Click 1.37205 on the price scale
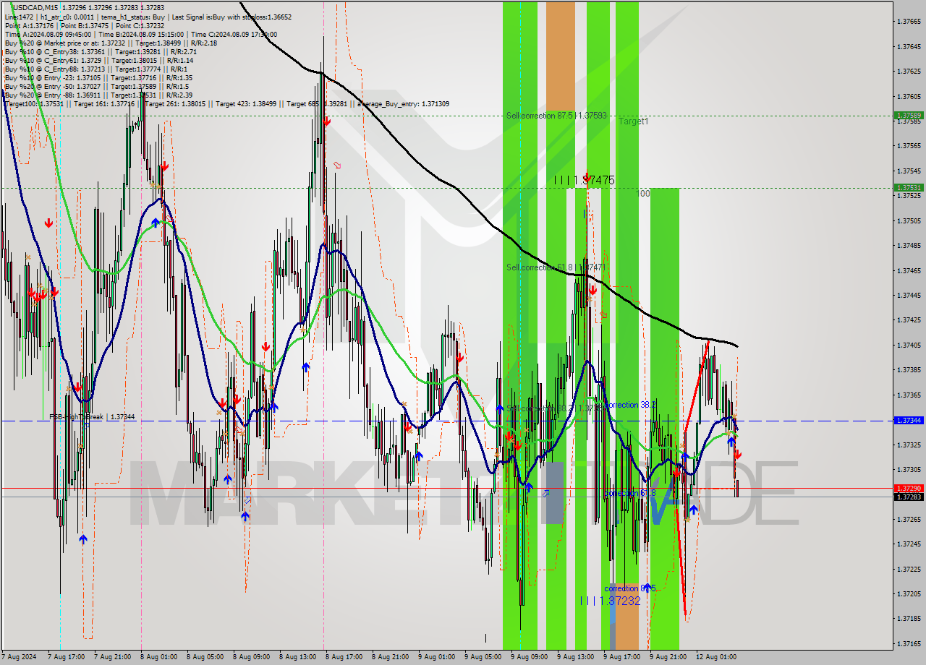926x665 pixels. 909,593
